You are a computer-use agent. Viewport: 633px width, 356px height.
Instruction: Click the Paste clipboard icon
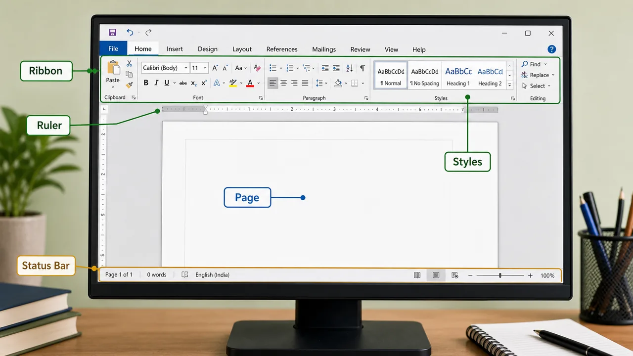click(113, 68)
